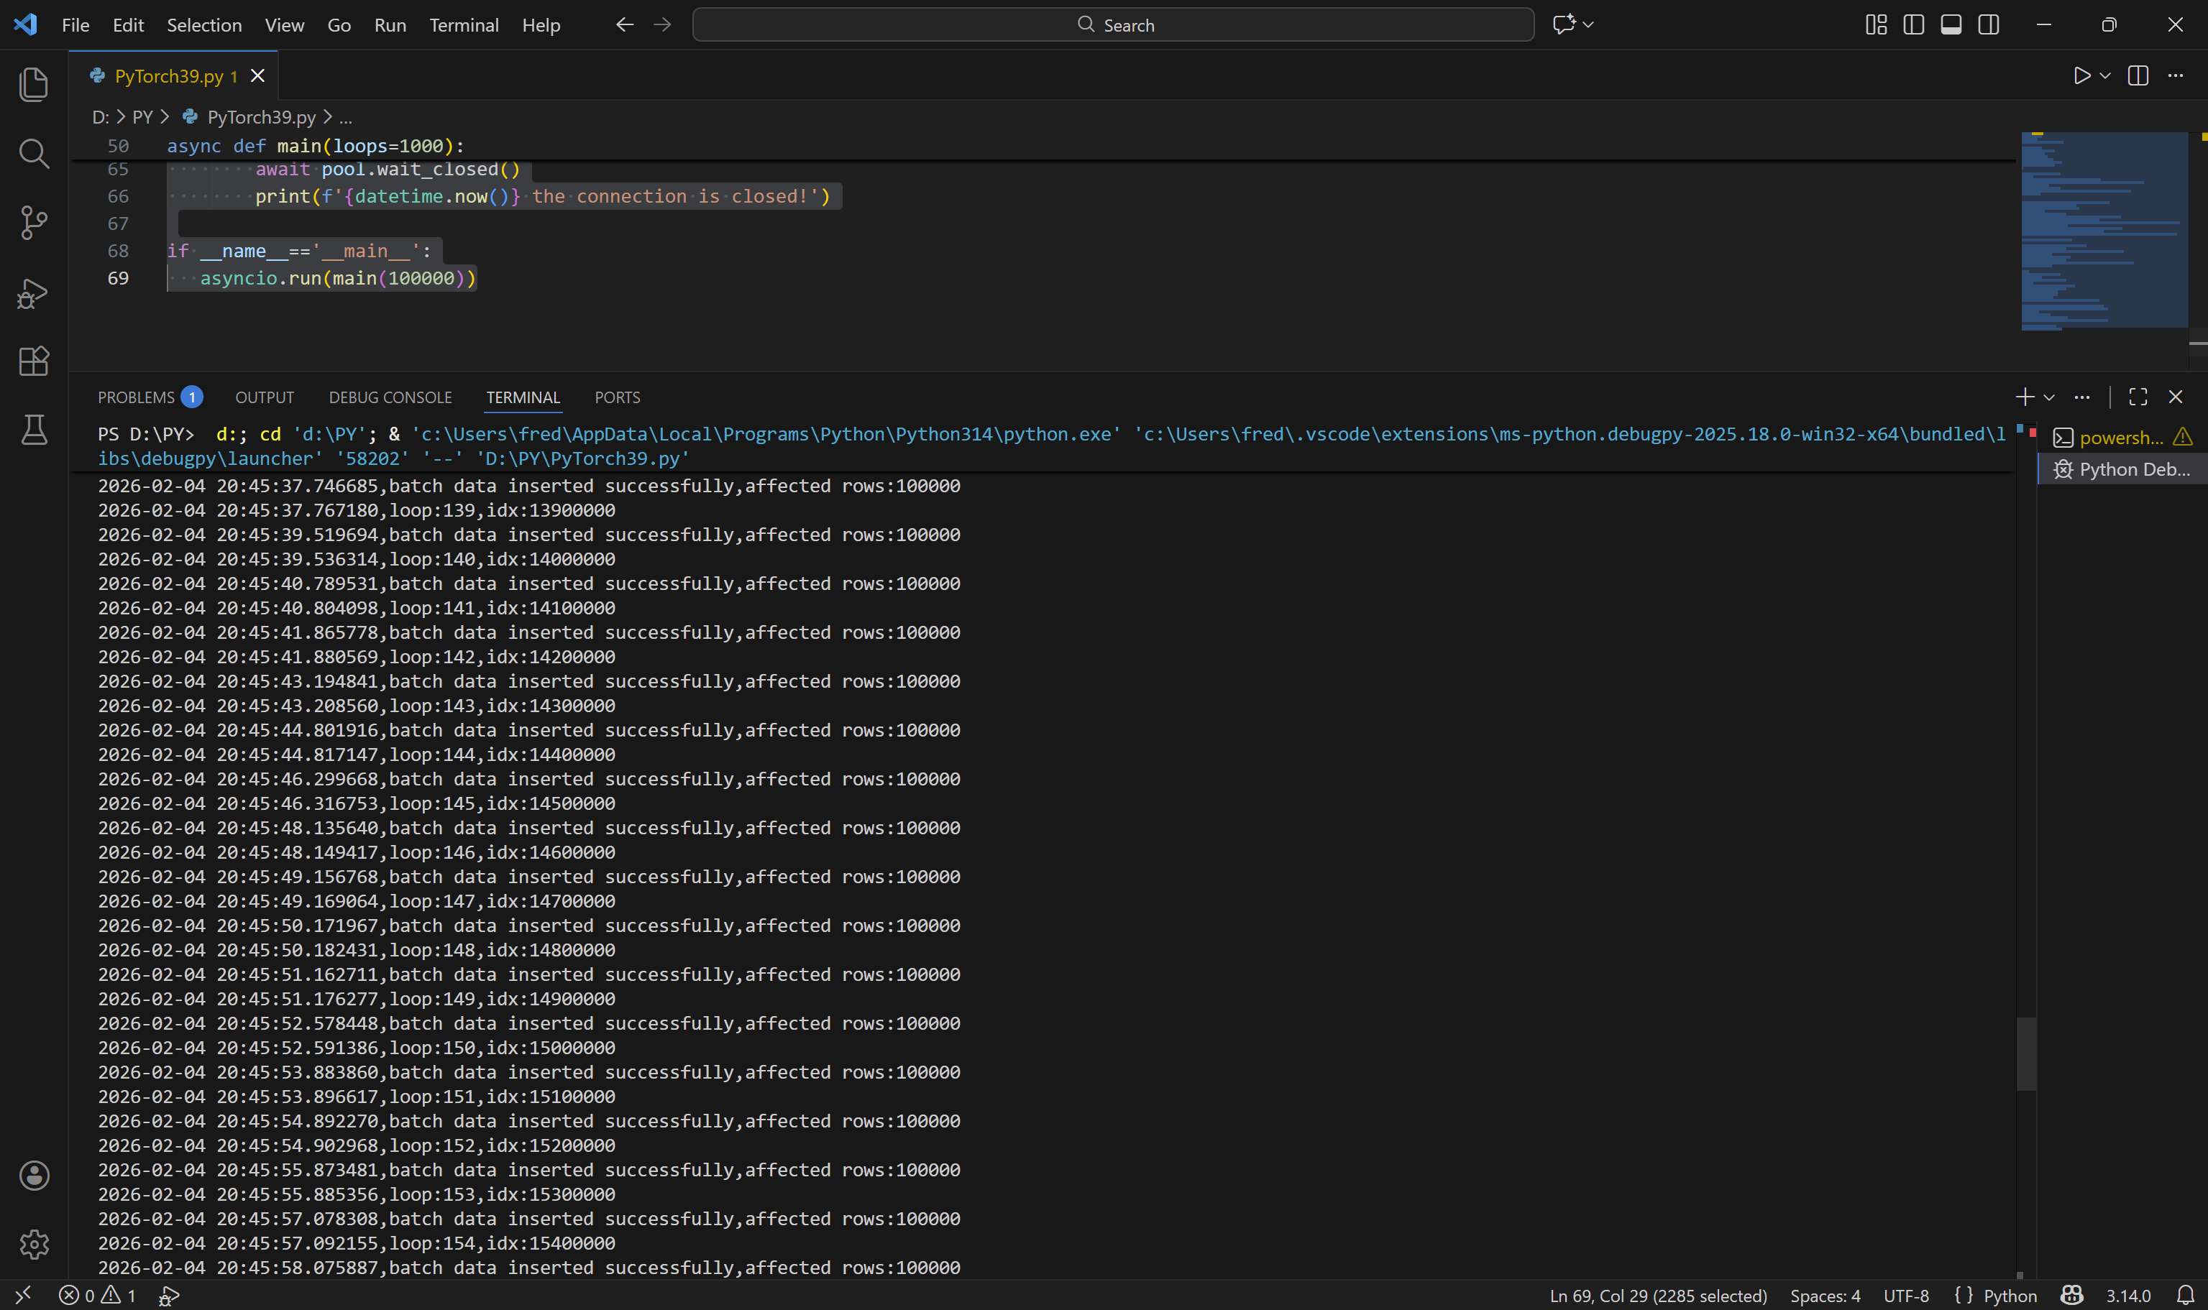This screenshot has height=1310, width=2208.
Task: Open the Testing flask view
Action: [34, 430]
